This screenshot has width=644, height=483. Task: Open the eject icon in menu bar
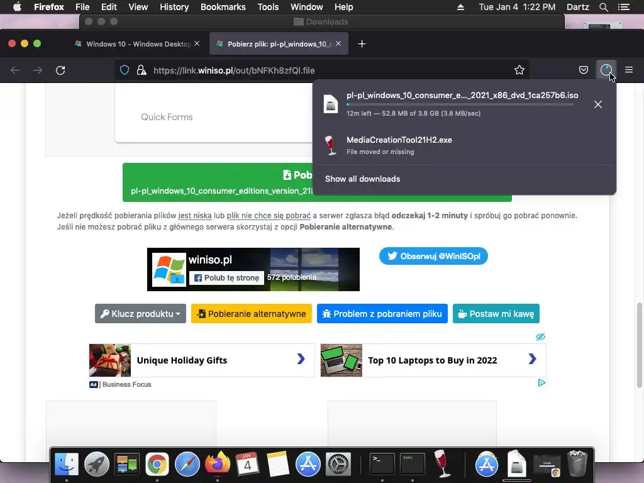(460, 7)
